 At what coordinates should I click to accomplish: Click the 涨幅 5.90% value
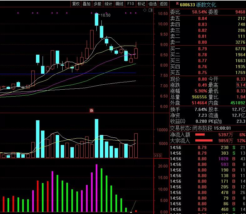(201, 91)
